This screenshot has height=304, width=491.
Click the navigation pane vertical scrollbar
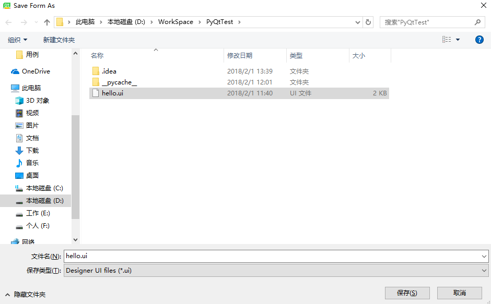coord(75,167)
